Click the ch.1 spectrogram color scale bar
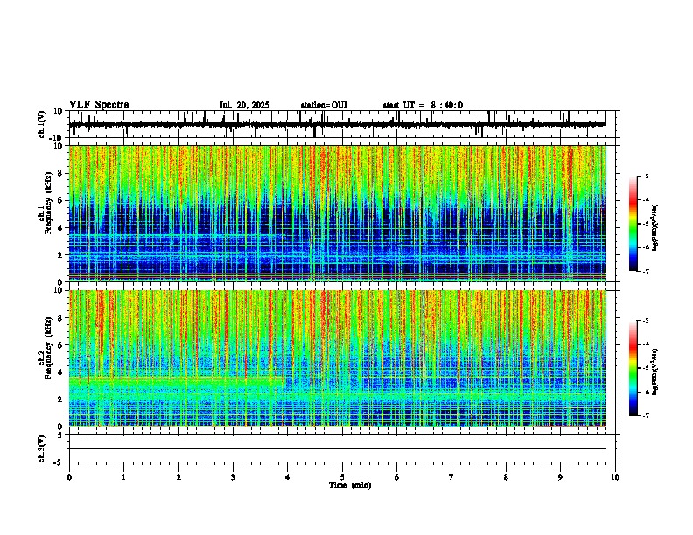 (633, 224)
